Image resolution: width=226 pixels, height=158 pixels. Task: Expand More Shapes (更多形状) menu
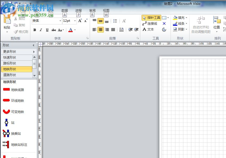point(19,52)
